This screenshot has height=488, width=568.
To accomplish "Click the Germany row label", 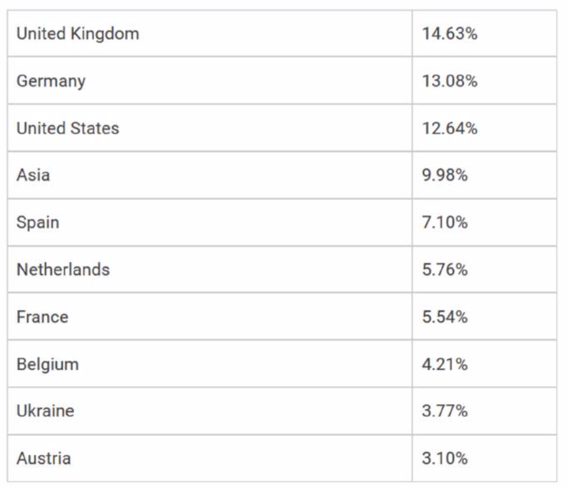I will [51, 81].
